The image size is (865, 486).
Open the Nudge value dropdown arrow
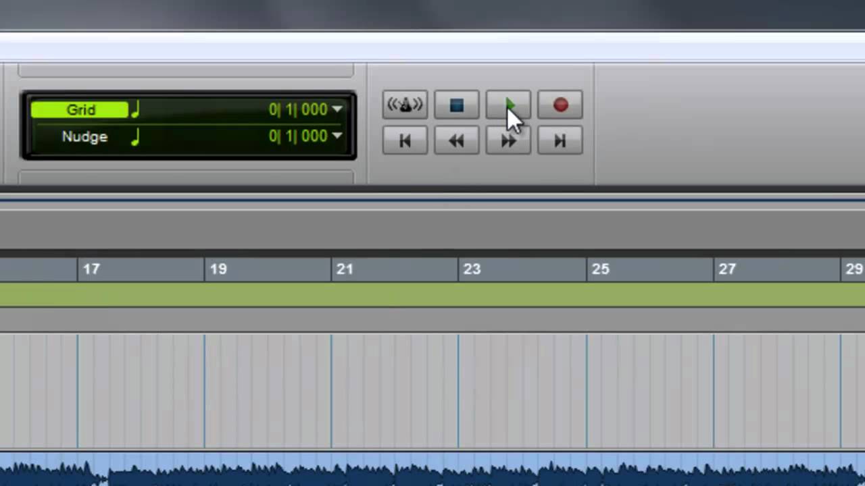[337, 136]
